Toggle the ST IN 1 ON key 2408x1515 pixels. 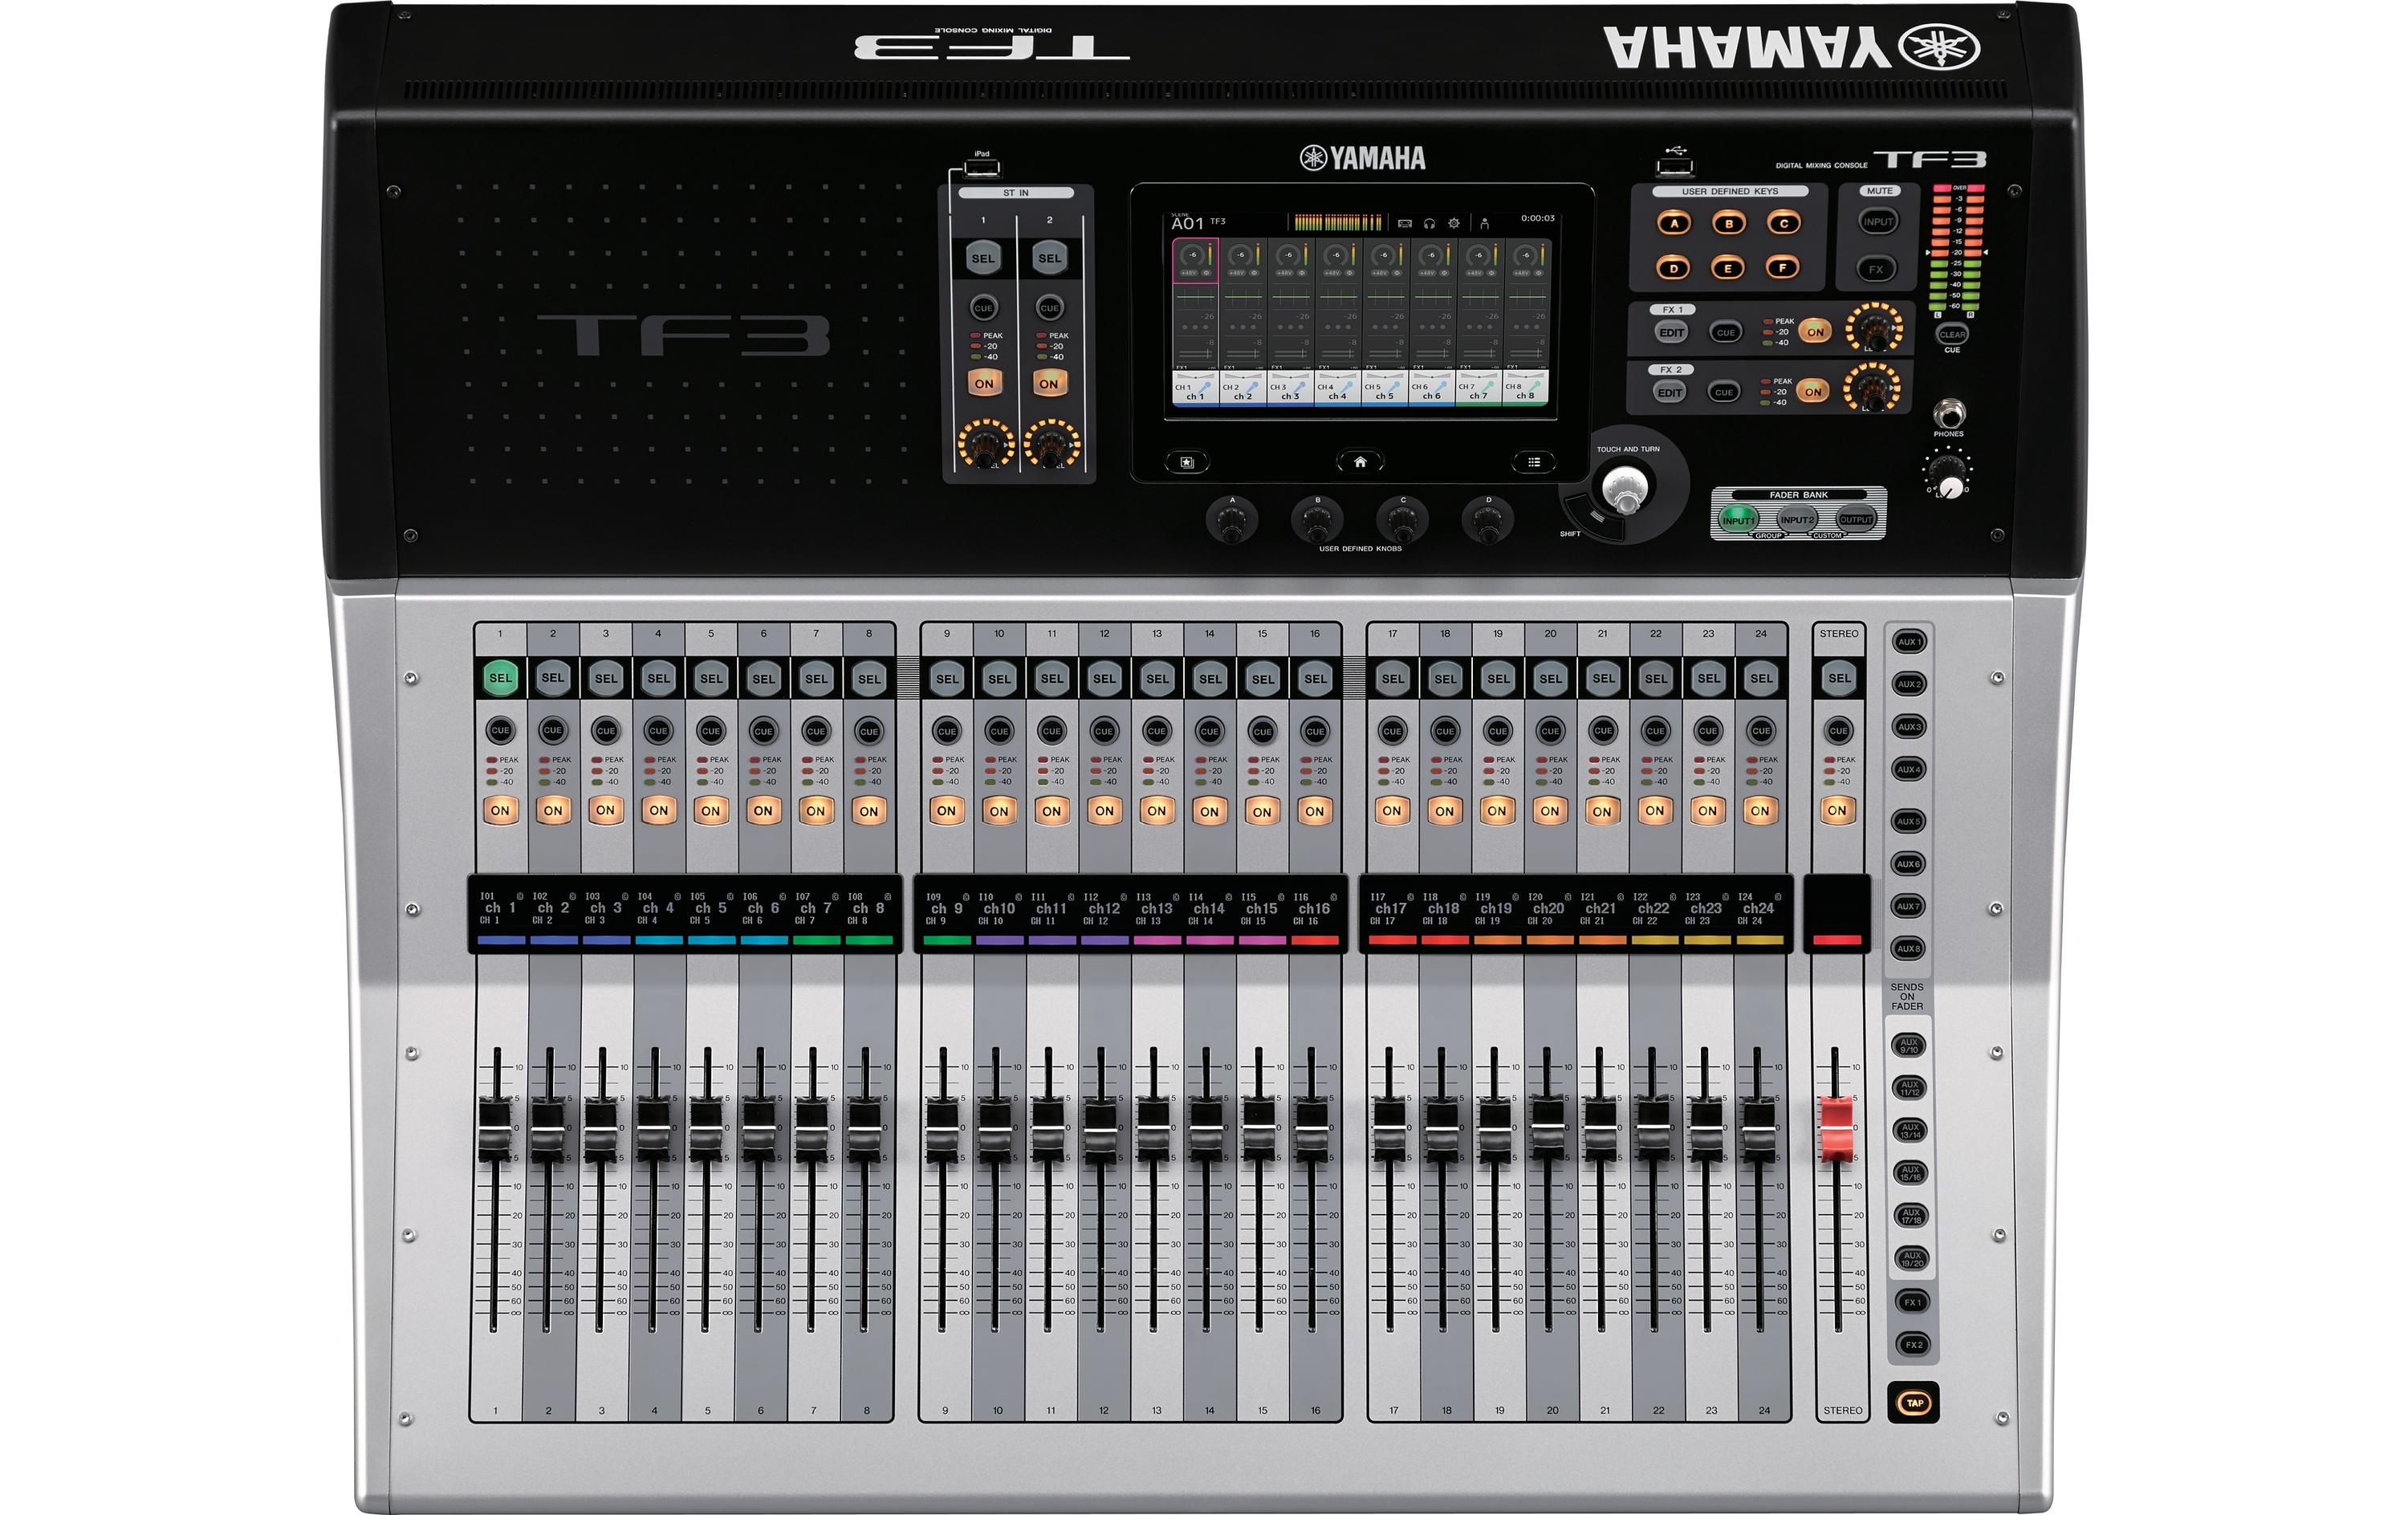[984, 383]
